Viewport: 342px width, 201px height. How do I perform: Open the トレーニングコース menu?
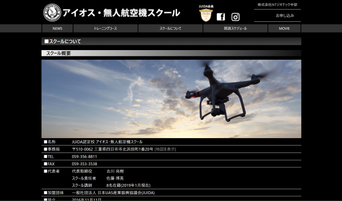click(x=106, y=28)
